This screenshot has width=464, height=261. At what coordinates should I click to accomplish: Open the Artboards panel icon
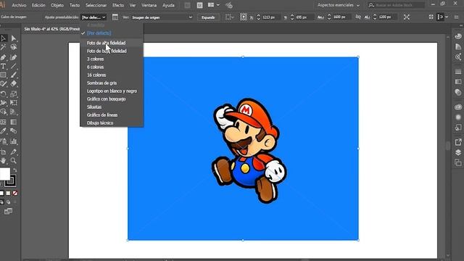pos(458,162)
